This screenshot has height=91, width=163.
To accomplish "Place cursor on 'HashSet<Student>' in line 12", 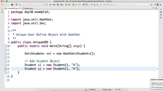I will pyautogui.click(x=76, y=54).
